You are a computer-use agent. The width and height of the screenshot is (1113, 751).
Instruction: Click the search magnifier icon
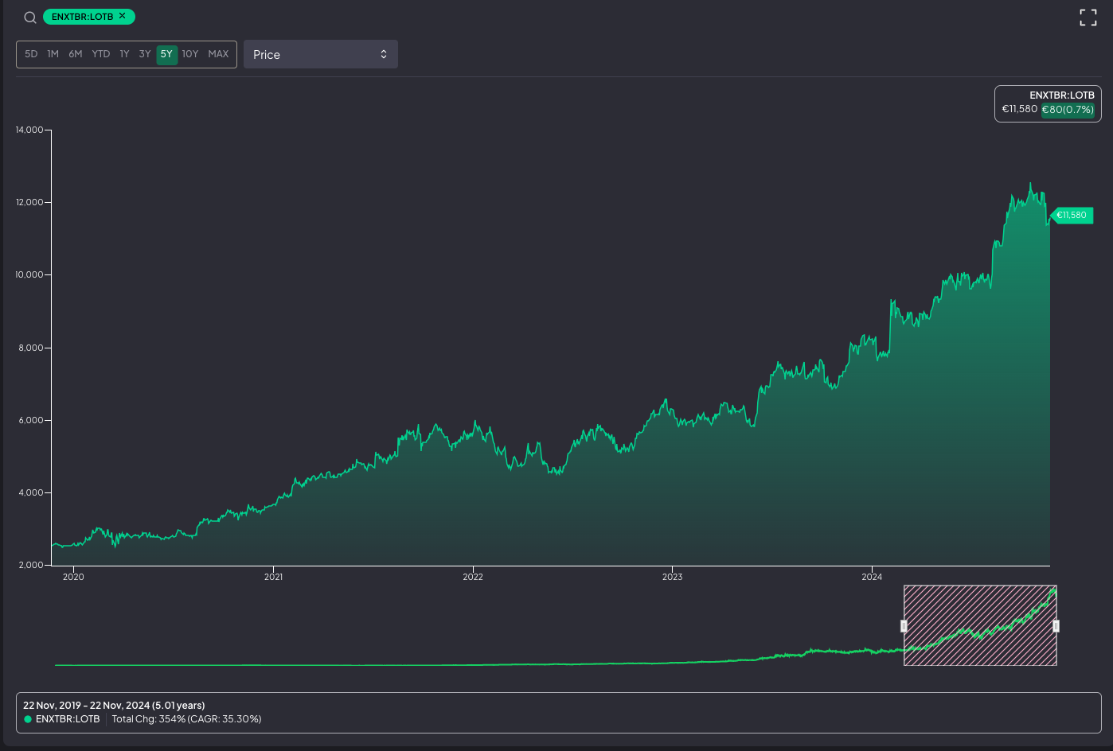point(30,18)
